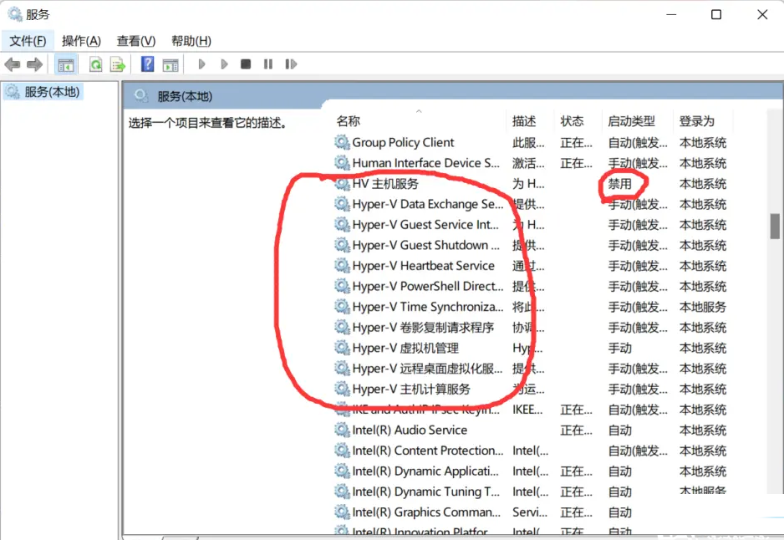Select the HV 主机服务 service entry

[384, 184]
